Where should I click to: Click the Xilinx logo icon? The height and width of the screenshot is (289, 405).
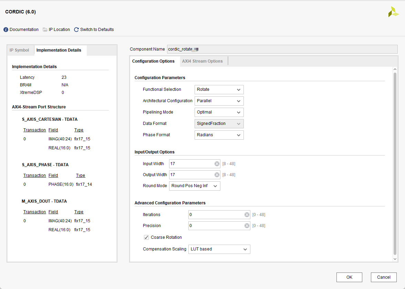coord(393,12)
